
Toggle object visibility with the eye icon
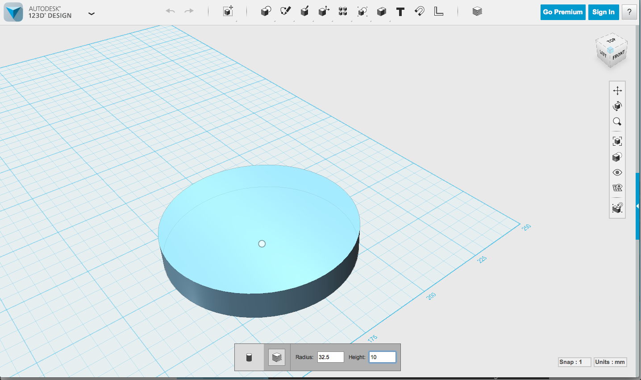pos(617,172)
